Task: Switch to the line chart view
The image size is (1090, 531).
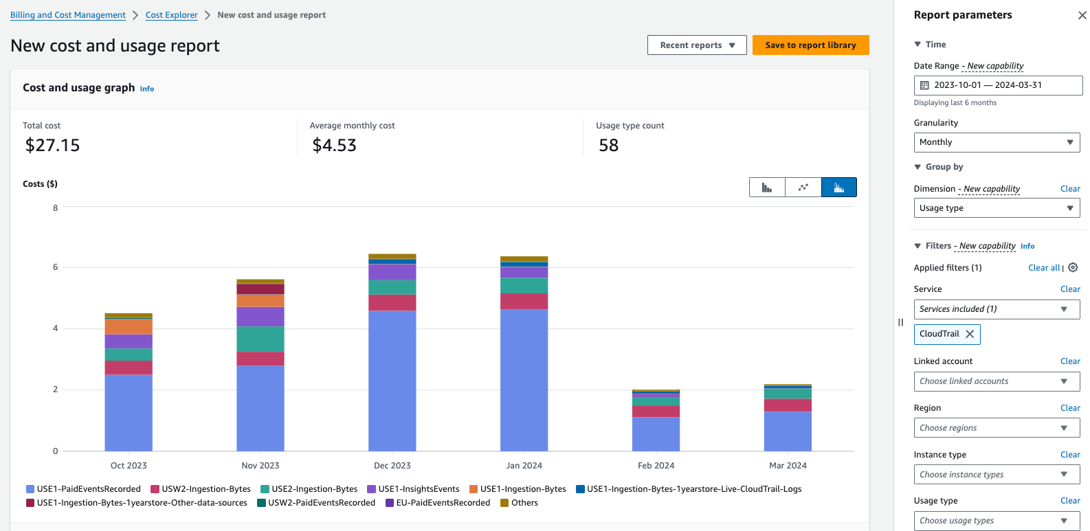Action: [x=803, y=188]
